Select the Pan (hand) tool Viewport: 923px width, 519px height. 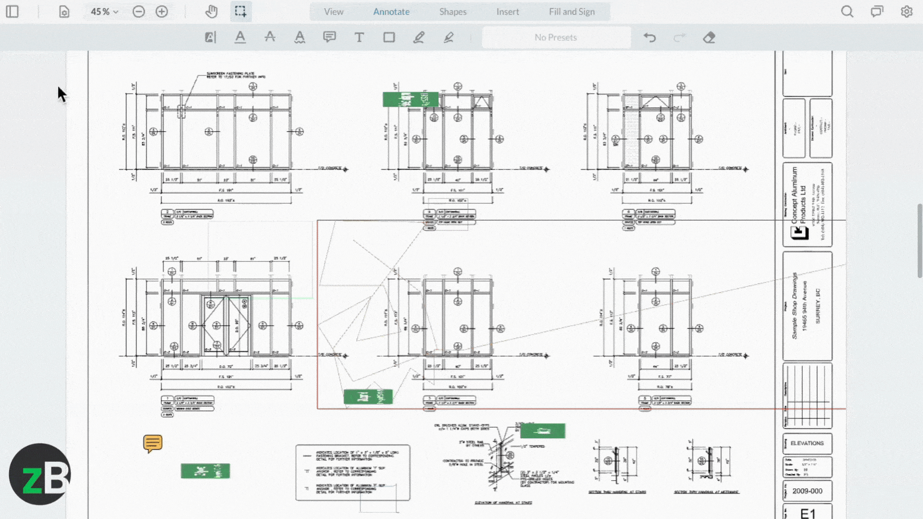pos(211,12)
